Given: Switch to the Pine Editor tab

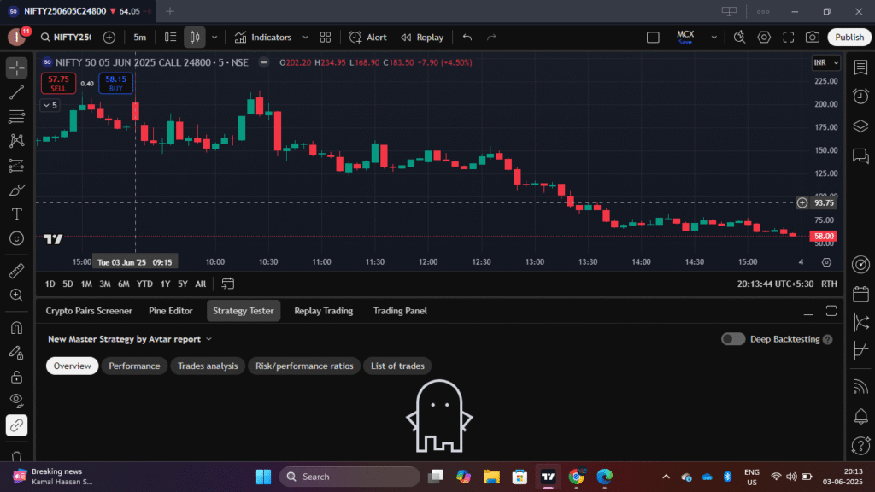Looking at the screenshot, I should (x=171, y=311).
